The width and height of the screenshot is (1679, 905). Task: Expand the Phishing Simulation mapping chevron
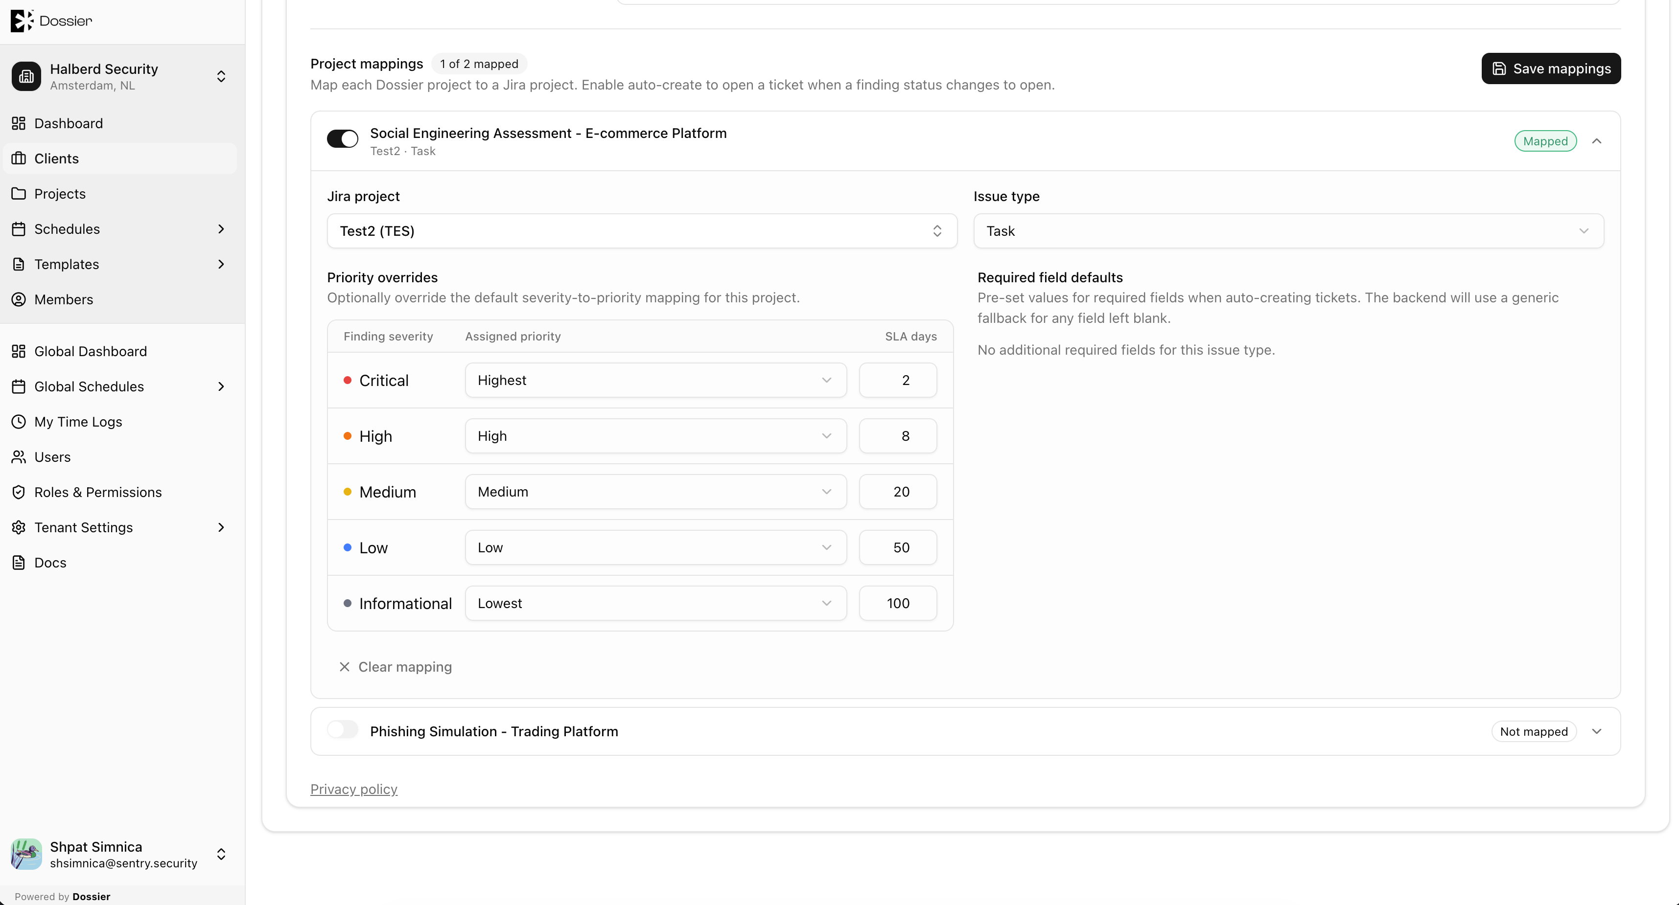pos(1597,731)
